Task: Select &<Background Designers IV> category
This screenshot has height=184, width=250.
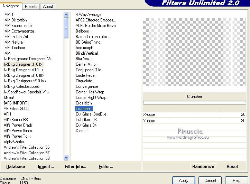Action: coord(28,59)
